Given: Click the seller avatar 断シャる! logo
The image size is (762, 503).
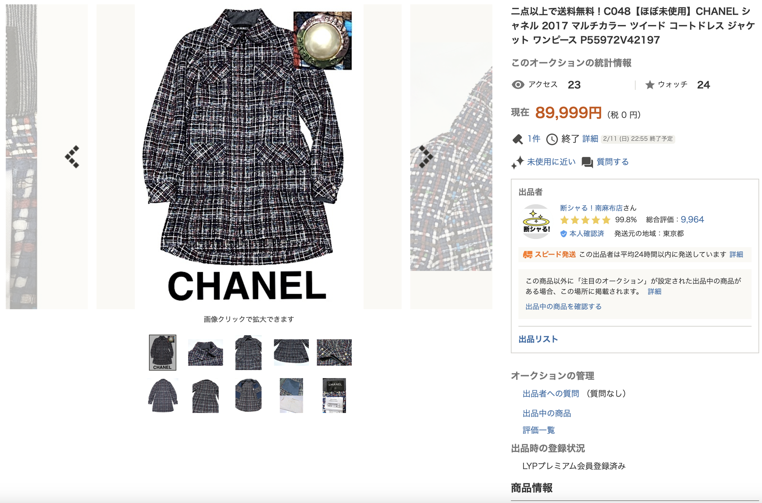Looking at the screenshot, I should pos(536,222).
